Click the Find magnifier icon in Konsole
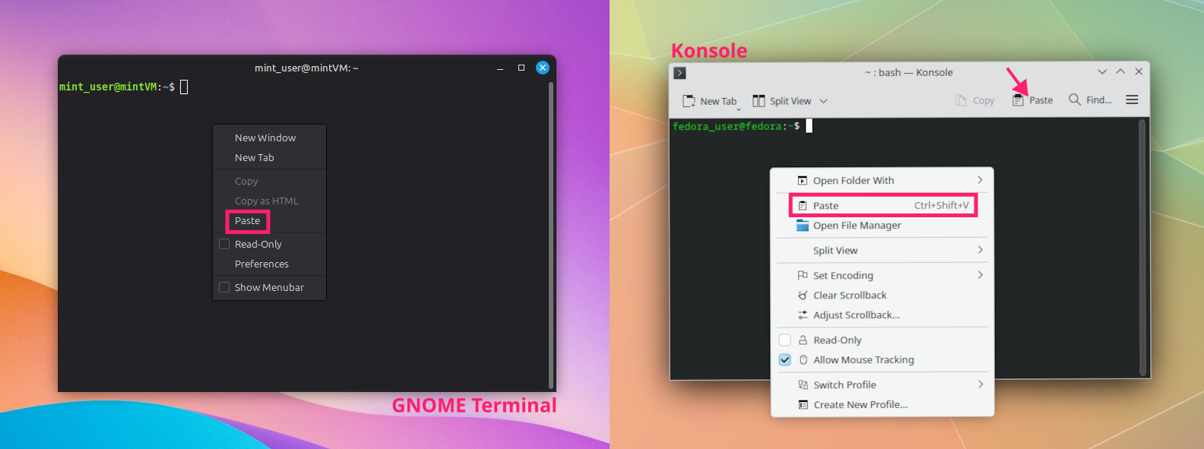 [1075, 100]
